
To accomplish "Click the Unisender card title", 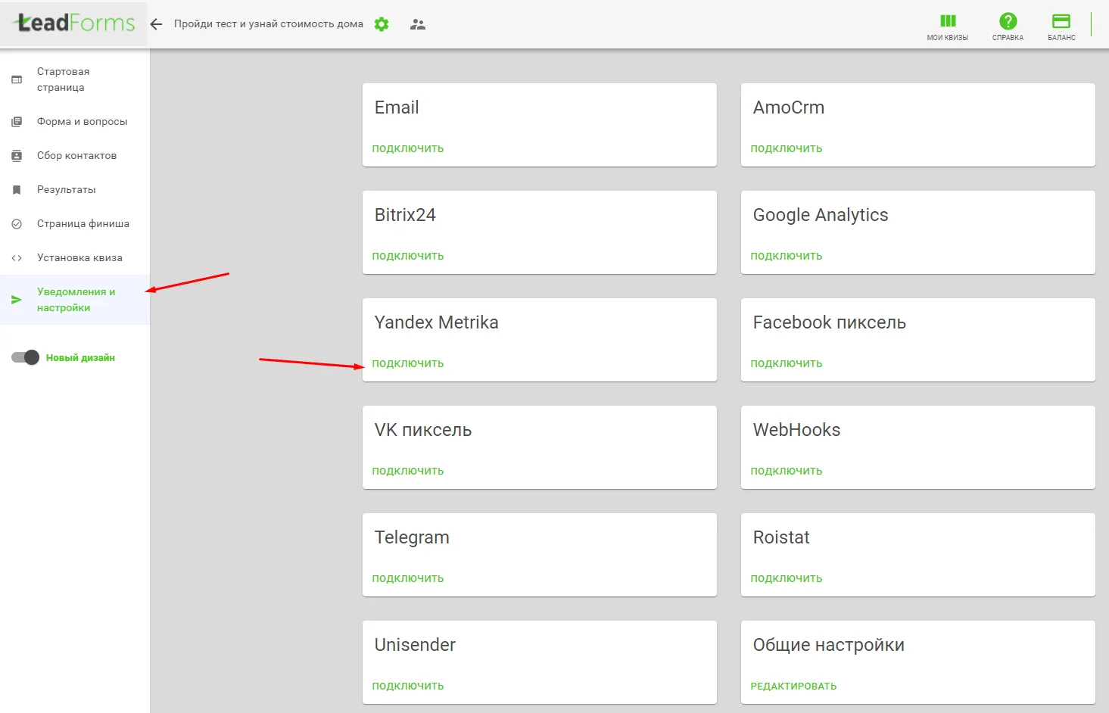I will tap(415, 645).
